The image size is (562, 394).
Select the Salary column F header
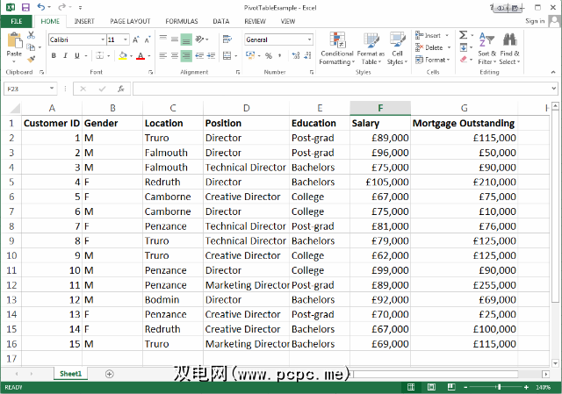[379, 108]
